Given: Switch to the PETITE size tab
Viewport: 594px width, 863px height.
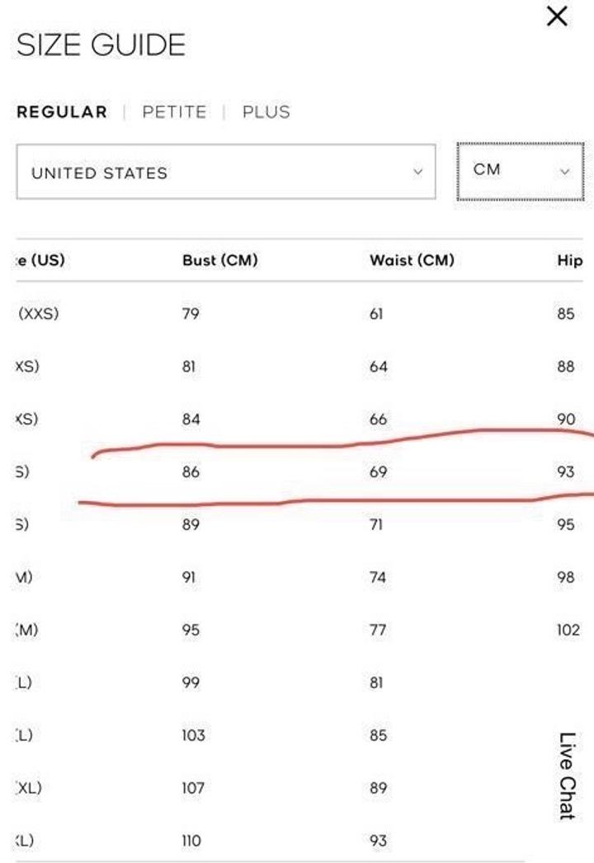Looking at the screenshot, I should pos(174,112).
